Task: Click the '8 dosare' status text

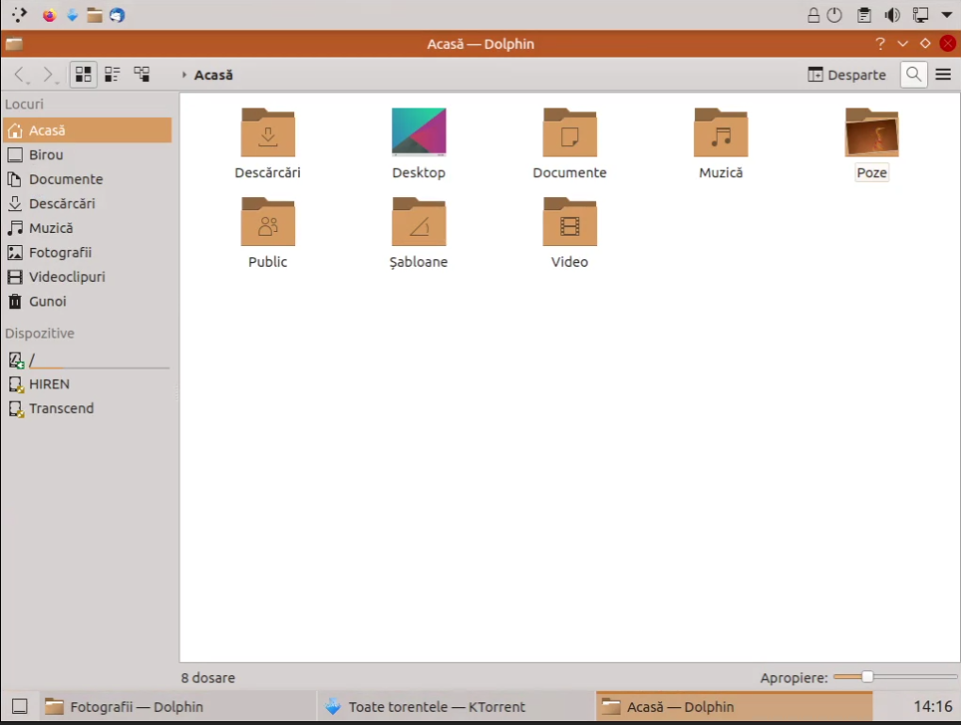Action: (x=207, y=678)
